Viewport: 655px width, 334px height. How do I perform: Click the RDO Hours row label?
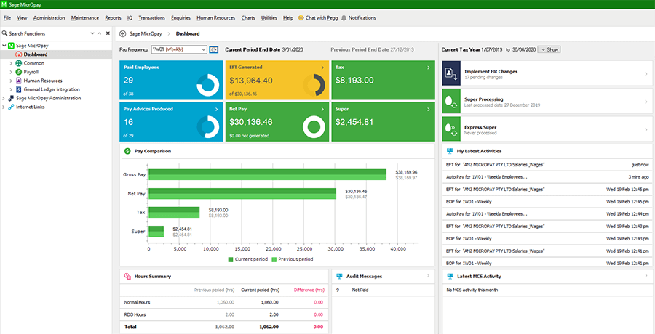coord(135,314)
